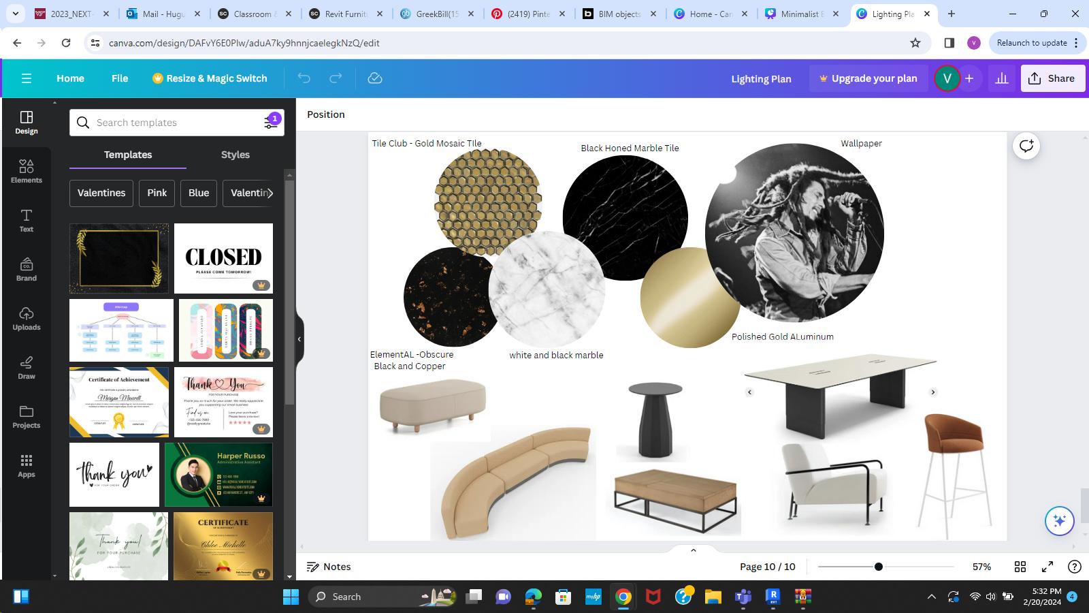Open the Projects panel
Screen dimensions: 1089x613
pos(27,417)
